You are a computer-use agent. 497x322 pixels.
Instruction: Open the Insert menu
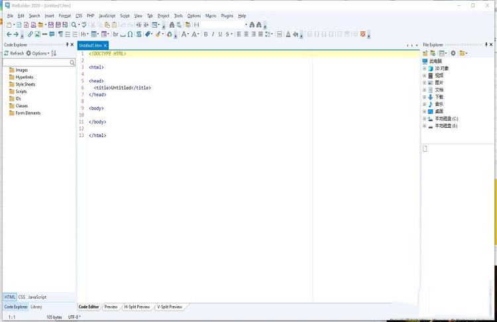50,15
